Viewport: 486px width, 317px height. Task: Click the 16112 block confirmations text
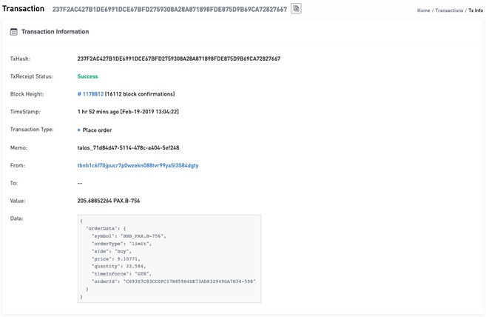point(141,94)
